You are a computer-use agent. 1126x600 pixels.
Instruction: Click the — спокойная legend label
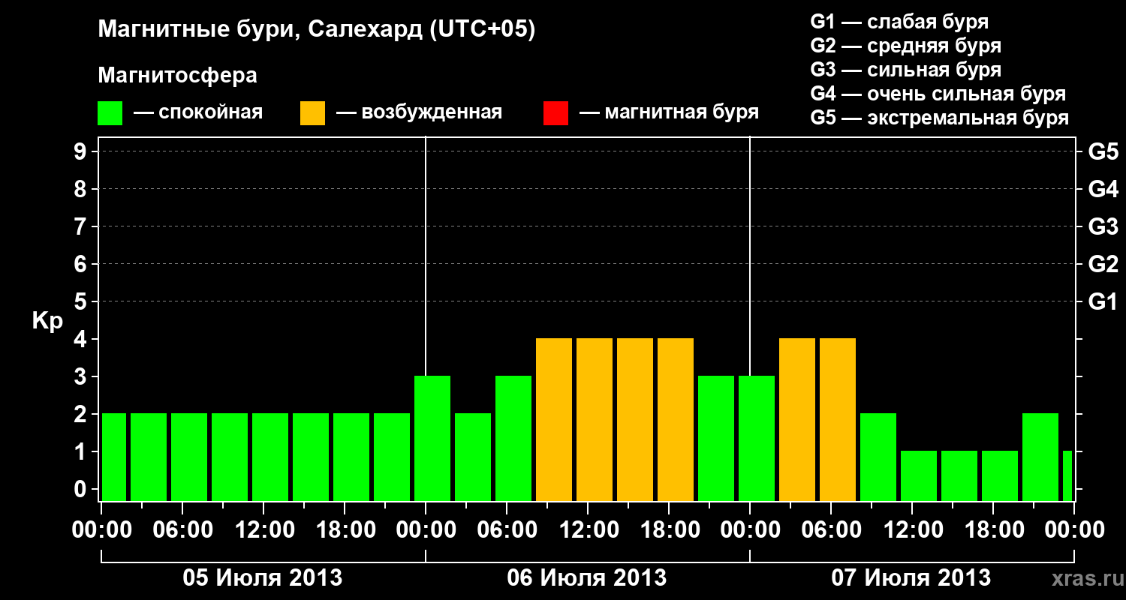(198, 112)
